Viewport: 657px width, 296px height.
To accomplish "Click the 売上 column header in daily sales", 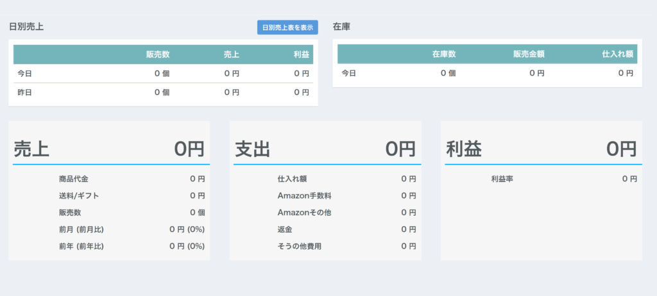I will click(x=231, y=54).
